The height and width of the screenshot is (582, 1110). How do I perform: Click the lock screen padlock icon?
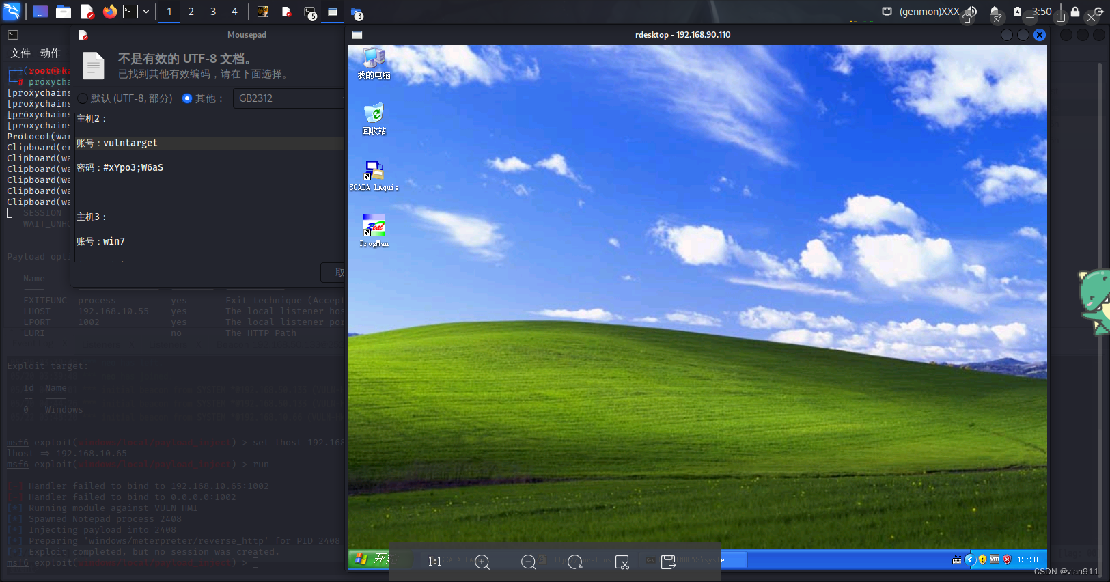pos(1075,12)
